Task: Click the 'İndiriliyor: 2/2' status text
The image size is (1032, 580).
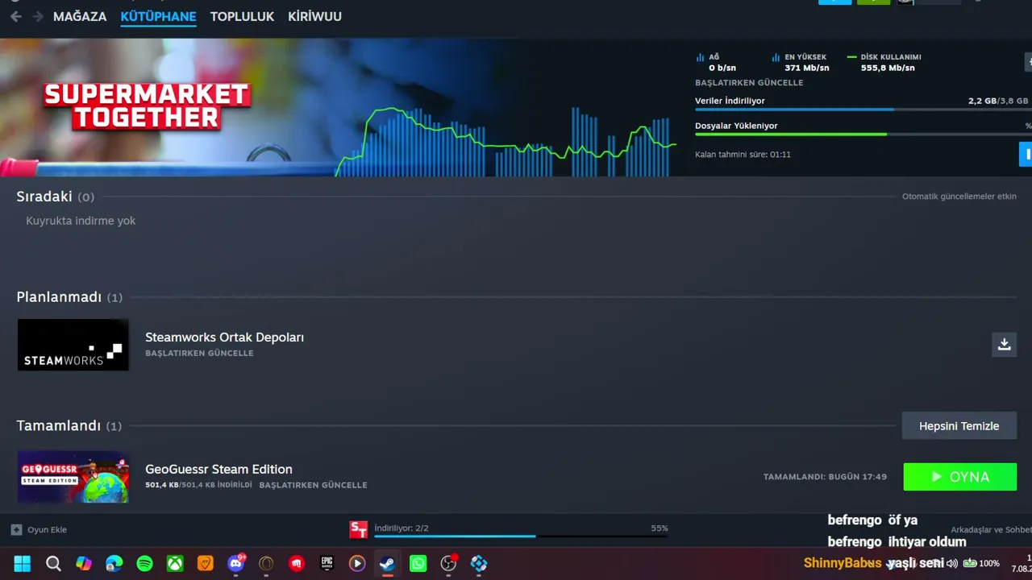Action: pyautogui.click(x=402, y=528)
